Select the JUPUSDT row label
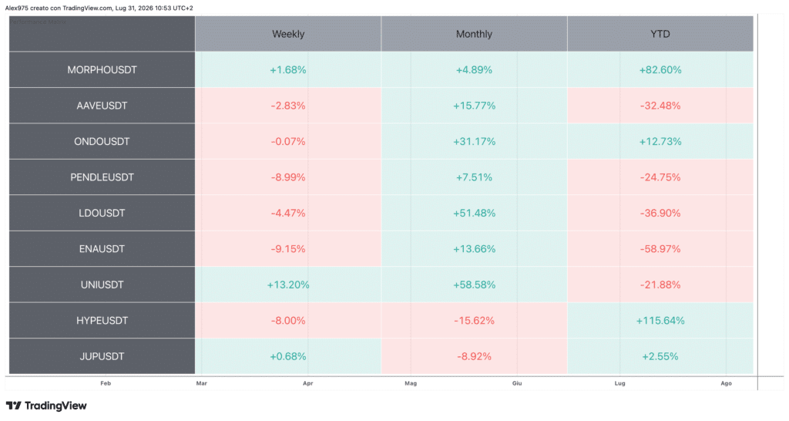This screenshot has height=421, width=789. click(x=102, y=356)
